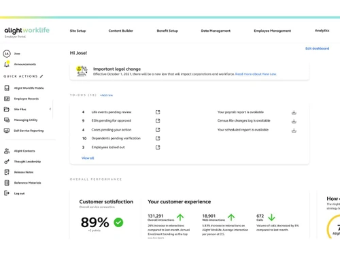Collapse the sidebar with the chevron
This screenshot has width=340, height=255.
tap(50, 109)
